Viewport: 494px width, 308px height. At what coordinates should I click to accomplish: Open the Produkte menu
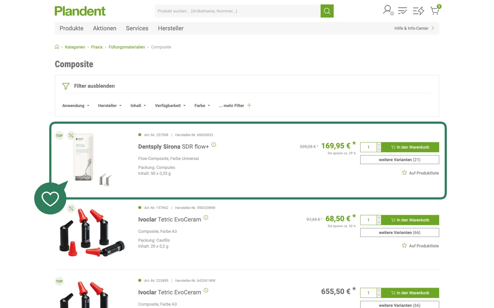point(72,28)
